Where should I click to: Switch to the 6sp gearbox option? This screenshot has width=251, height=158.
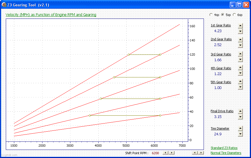pos(235,15)
